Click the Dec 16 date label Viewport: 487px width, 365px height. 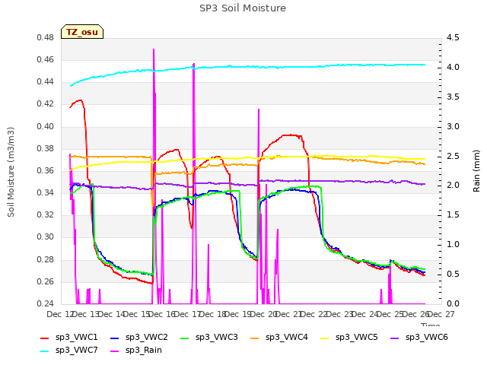coord(162,314)
